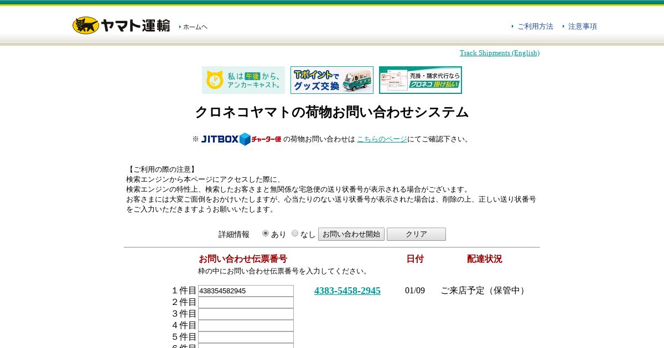Click the 配達状況 column header

click(485, 259)
